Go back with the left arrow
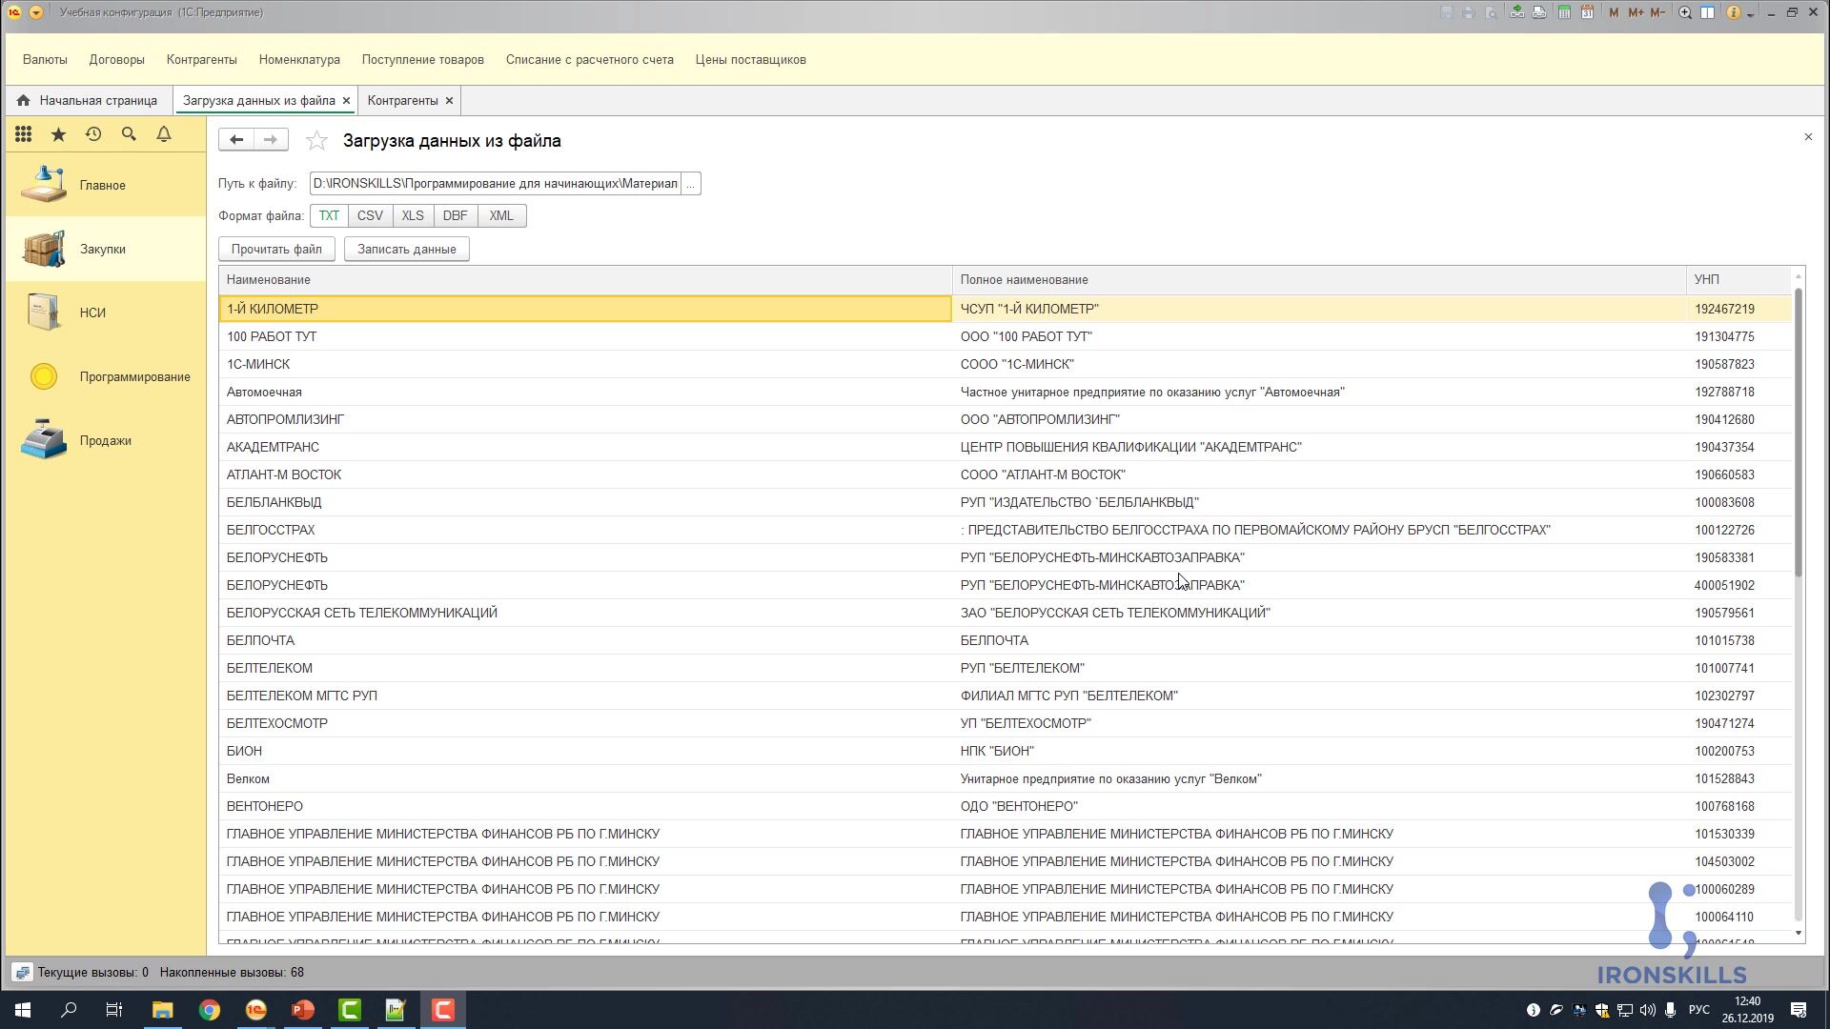This screenshot has height=1029, width=1830. (236, 139)
